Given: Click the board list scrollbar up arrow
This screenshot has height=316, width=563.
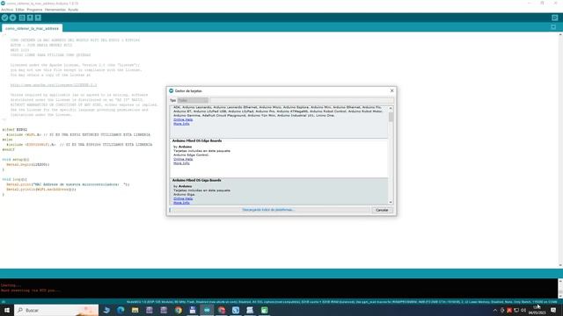Looking at the screenshot, I should pyautogui.click(x=391, y=108).
